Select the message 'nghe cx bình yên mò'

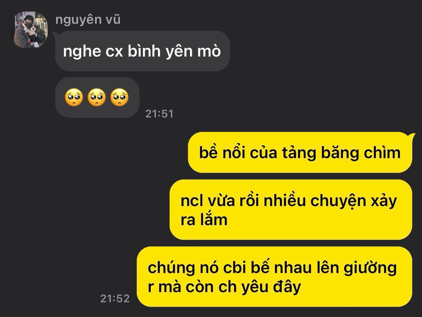click(x=142, y=51)
